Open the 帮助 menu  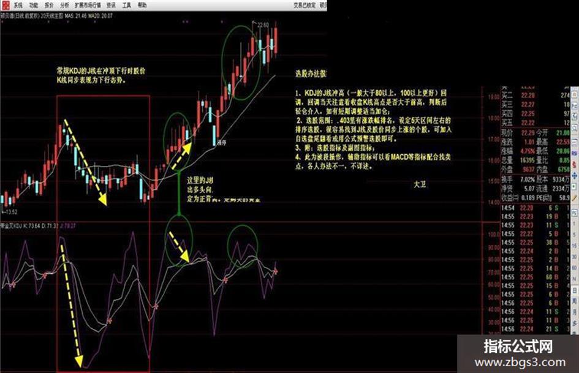tap(142, 5)
